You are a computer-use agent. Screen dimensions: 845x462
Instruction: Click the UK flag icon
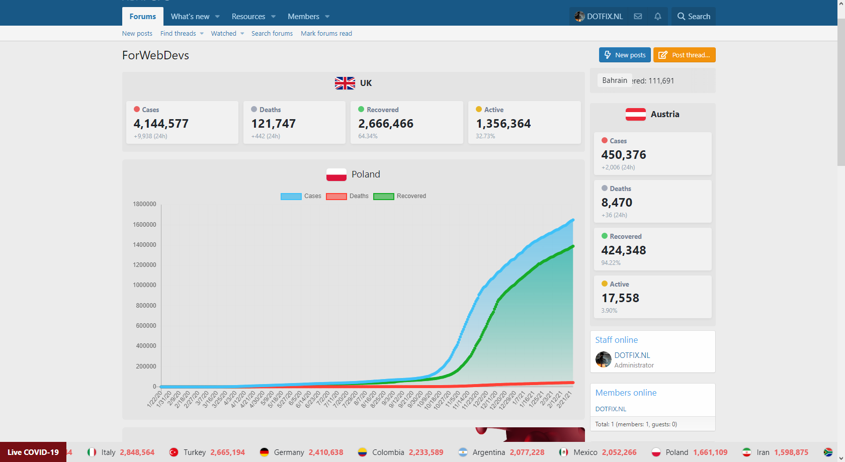pyautogui.click(x=345, y=83)
